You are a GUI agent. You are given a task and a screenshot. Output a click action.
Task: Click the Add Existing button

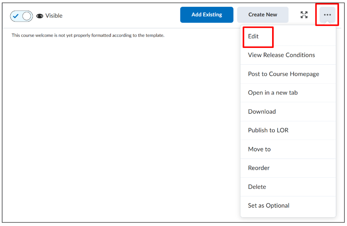207,15
